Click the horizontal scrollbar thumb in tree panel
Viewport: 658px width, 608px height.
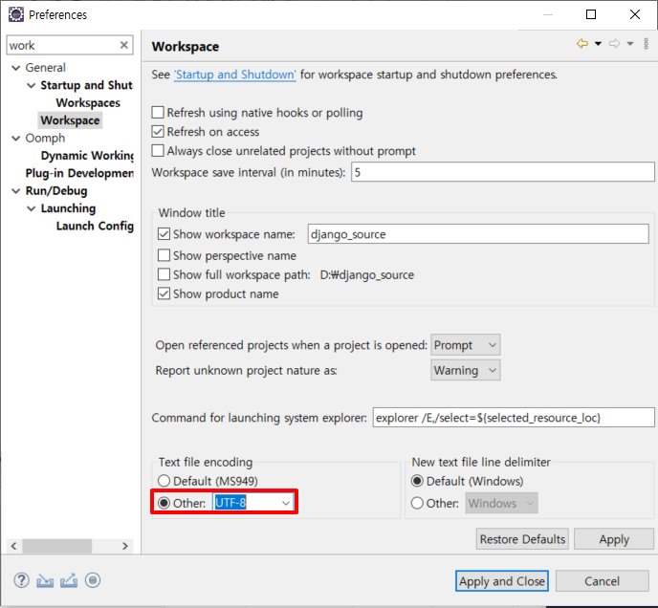[57, 546]
